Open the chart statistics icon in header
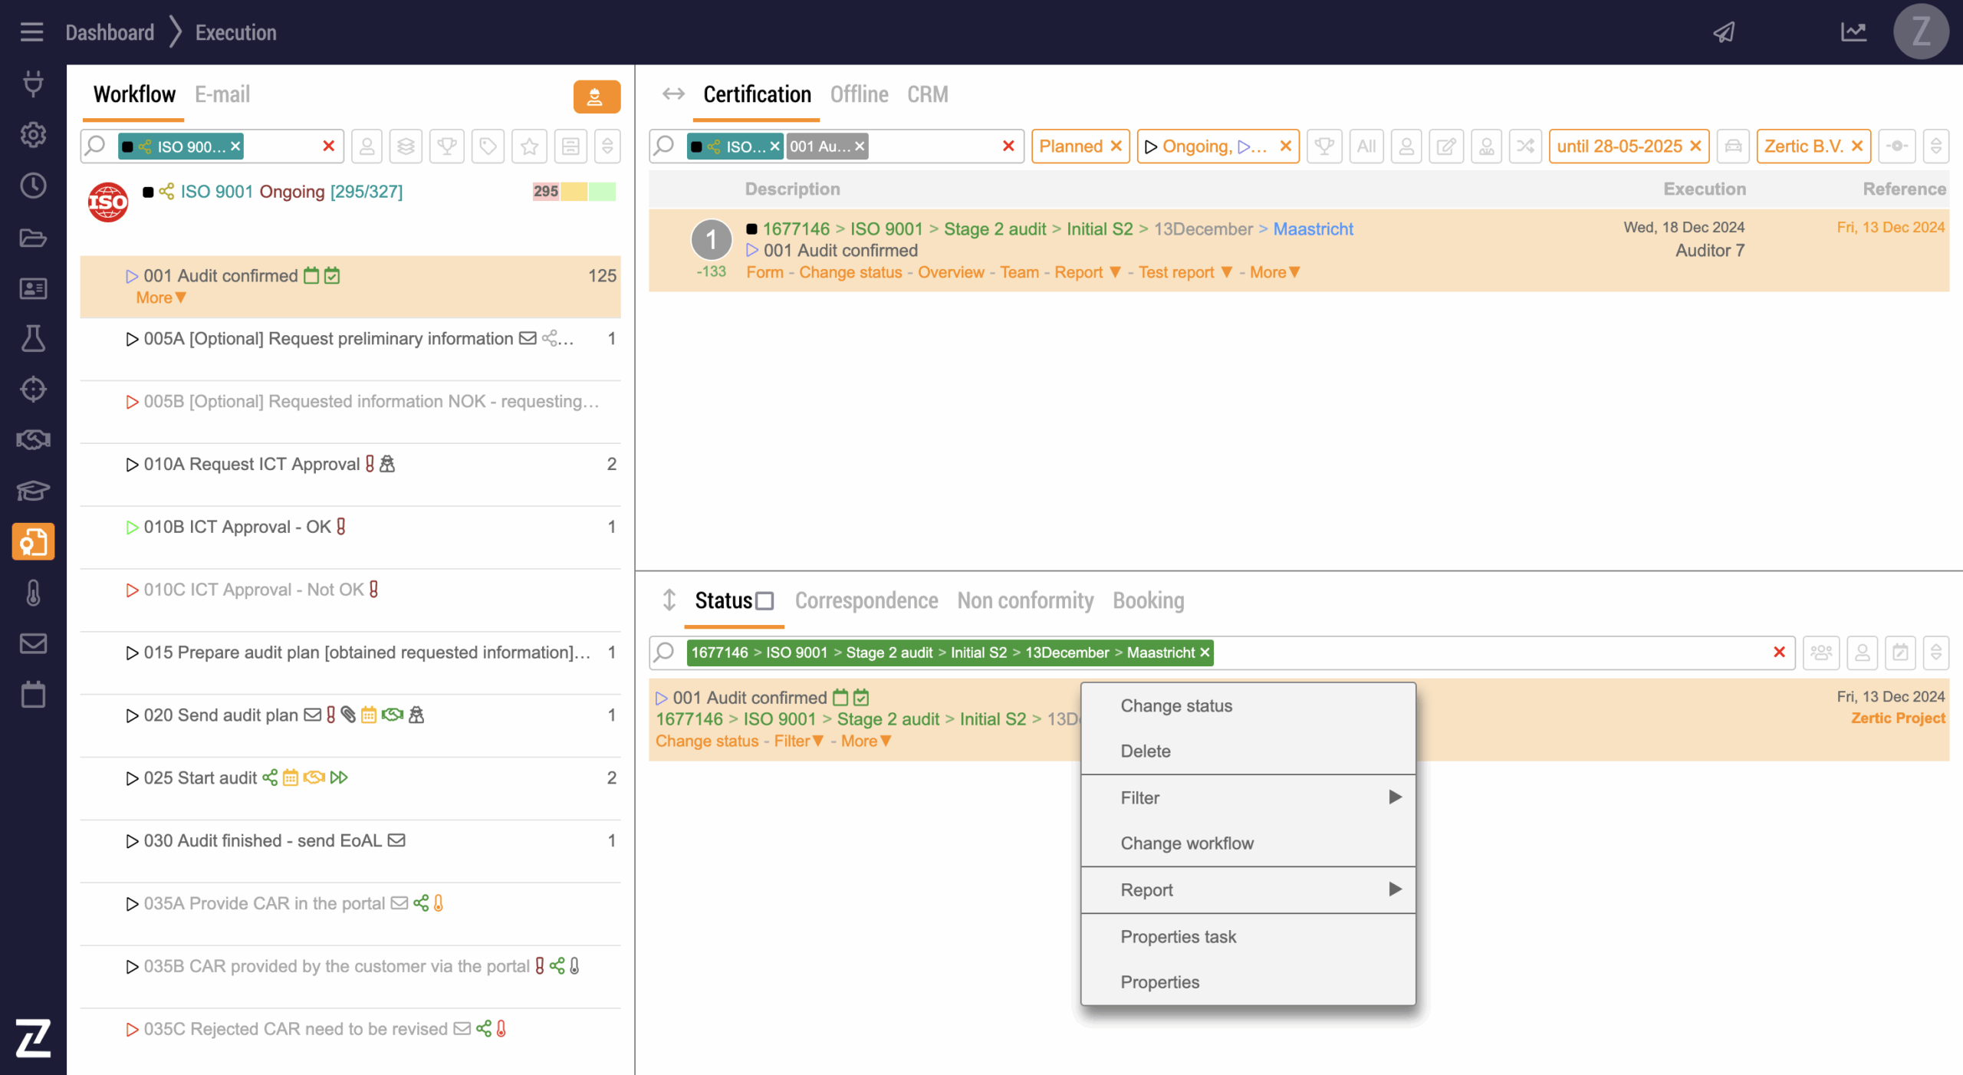1963x1075 pixels. tap(1853, 32)
